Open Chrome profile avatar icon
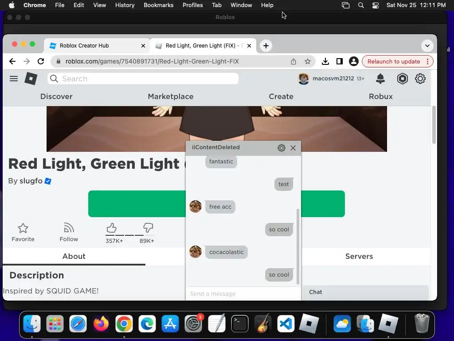Viewport: 454px width, 341px height. coord(353,61)
